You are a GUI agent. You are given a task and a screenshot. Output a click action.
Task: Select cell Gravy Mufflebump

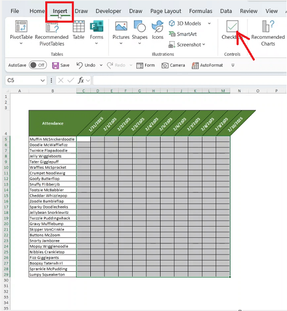click(53, 224)
